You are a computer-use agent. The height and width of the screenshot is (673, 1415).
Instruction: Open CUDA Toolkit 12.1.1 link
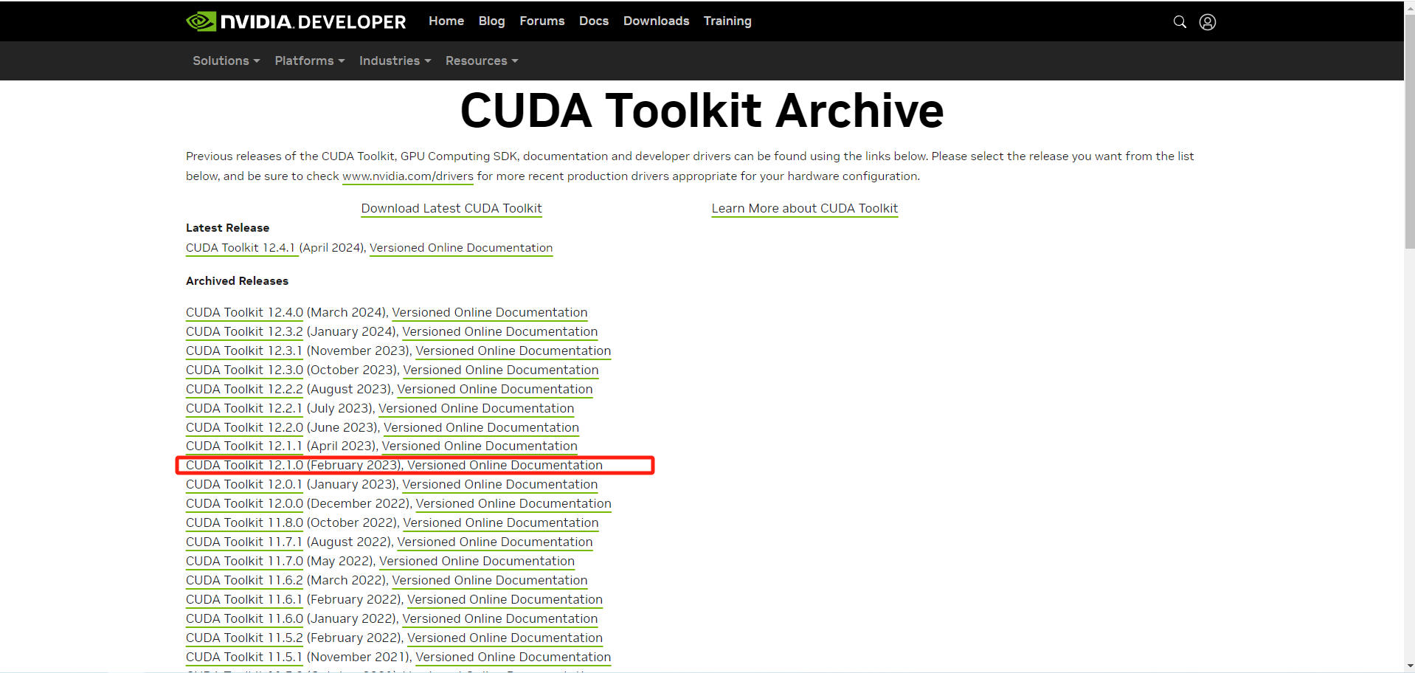tap(244, 446)
